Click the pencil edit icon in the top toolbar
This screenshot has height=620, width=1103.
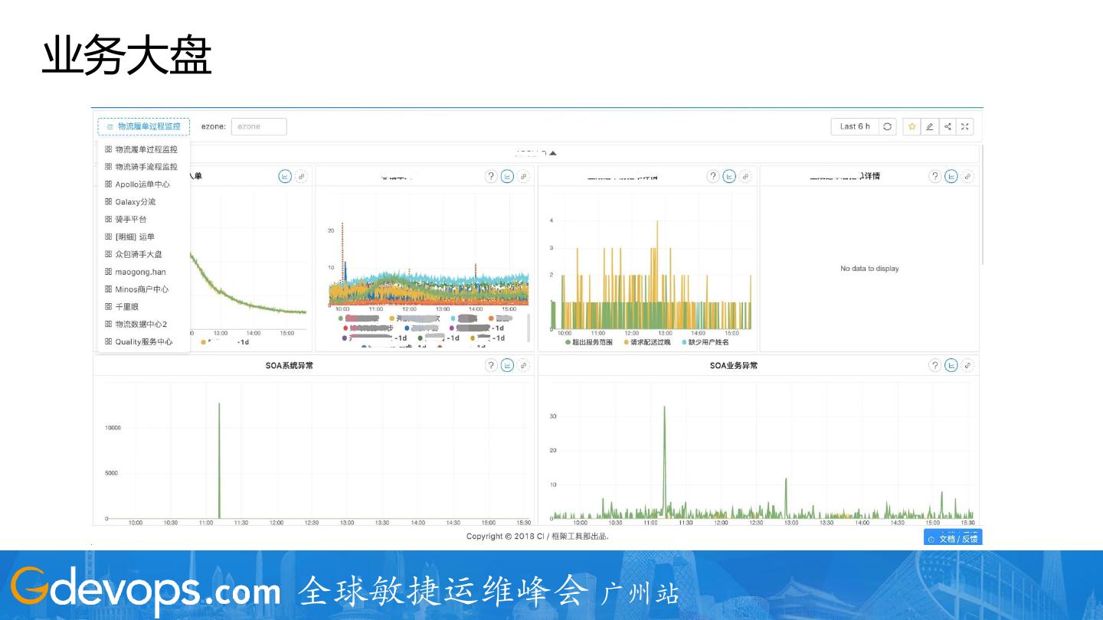929,126
